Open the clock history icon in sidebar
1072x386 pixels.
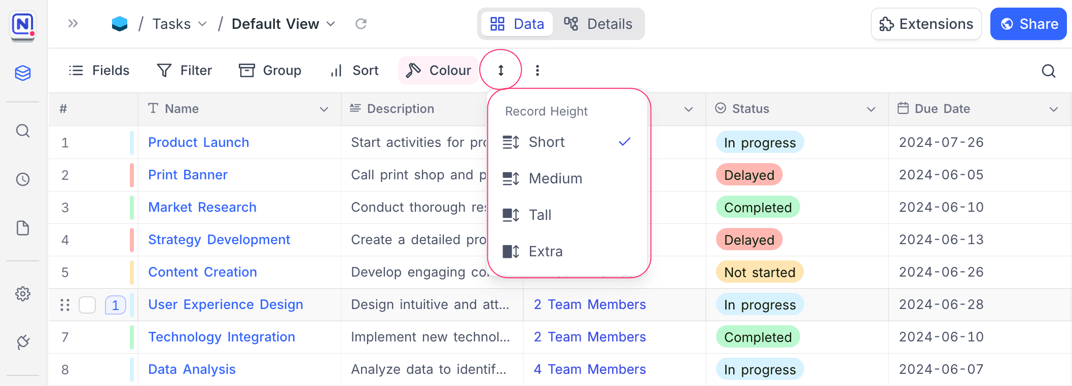(x=23, y=179)
